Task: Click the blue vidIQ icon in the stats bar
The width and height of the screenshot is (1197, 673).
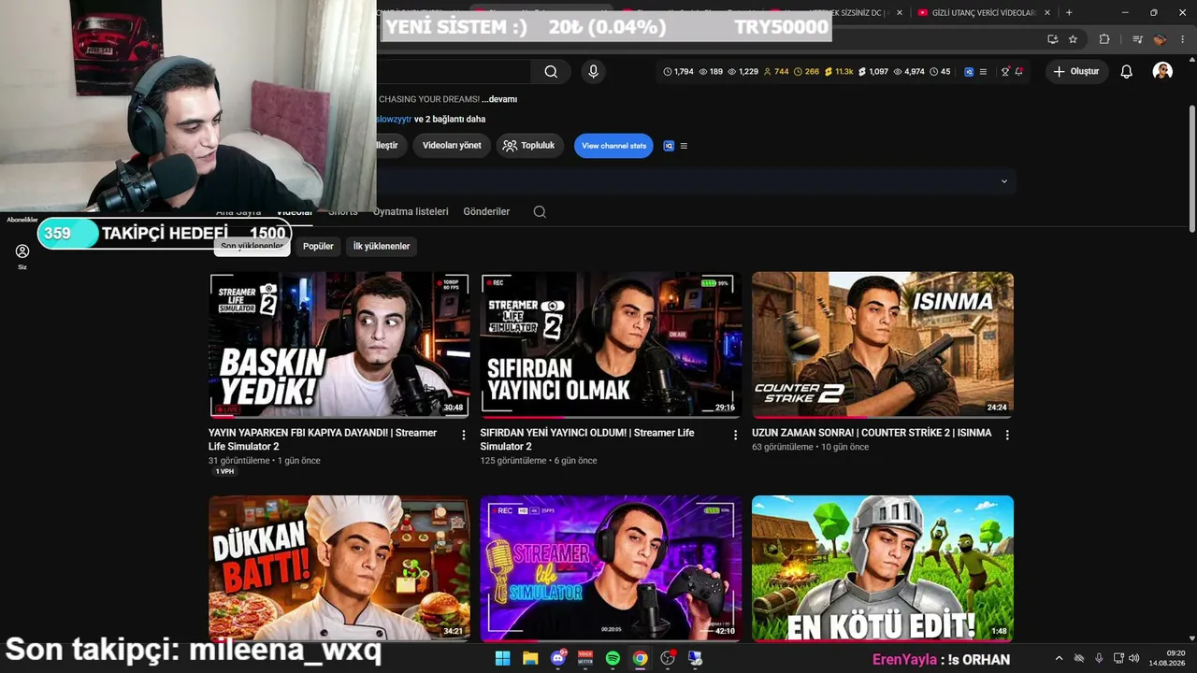Action: coord(969,72)
